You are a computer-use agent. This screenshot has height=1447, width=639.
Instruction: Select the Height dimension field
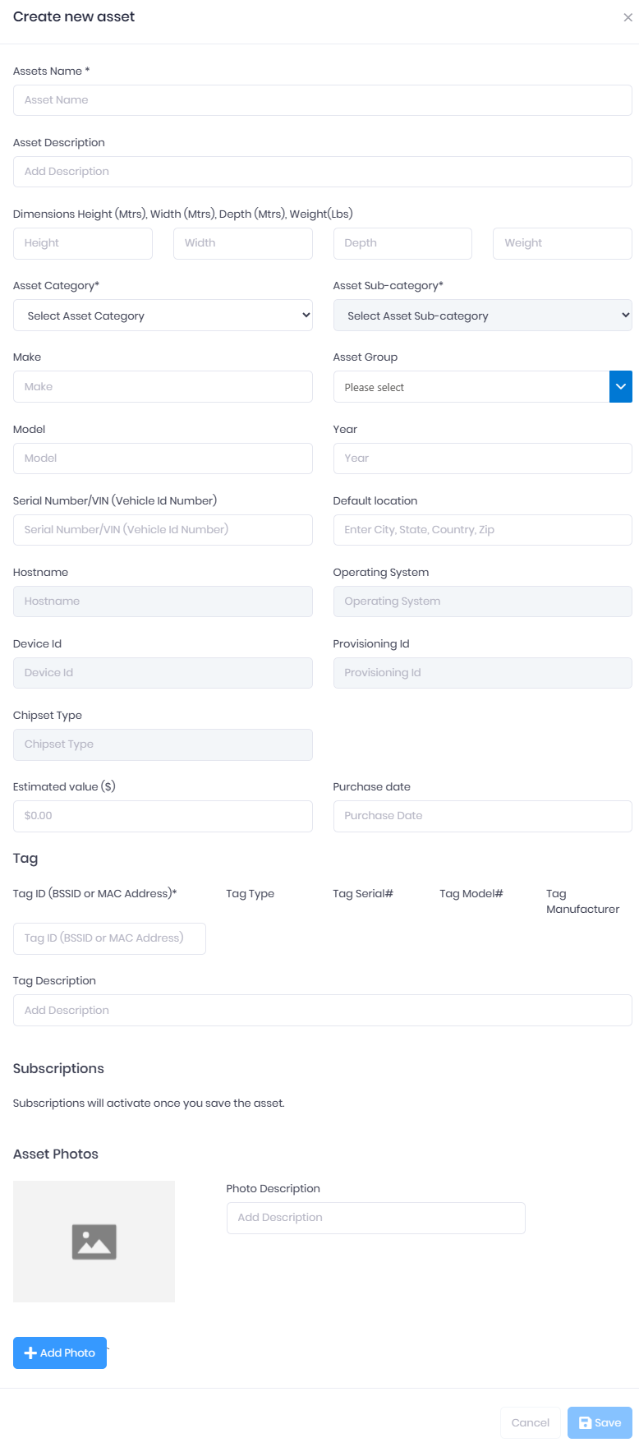click(82, 243)
